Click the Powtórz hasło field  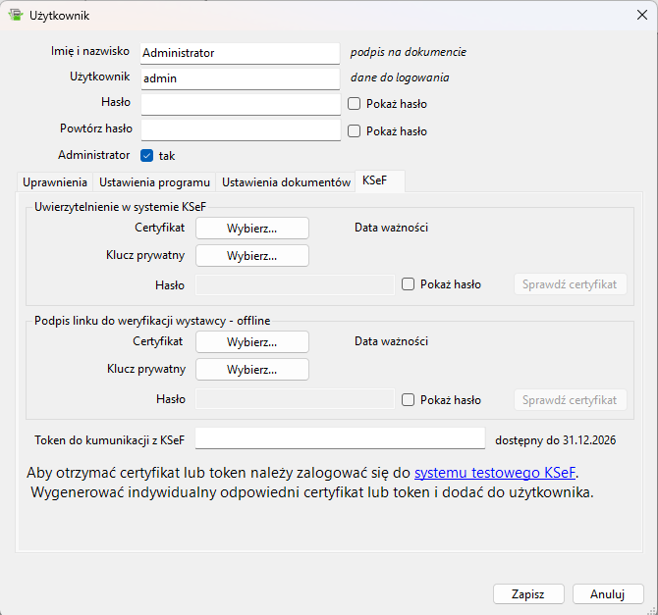click(240, 129)
